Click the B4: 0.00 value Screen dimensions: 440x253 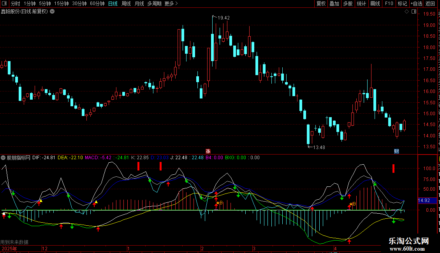coord(215,158)
